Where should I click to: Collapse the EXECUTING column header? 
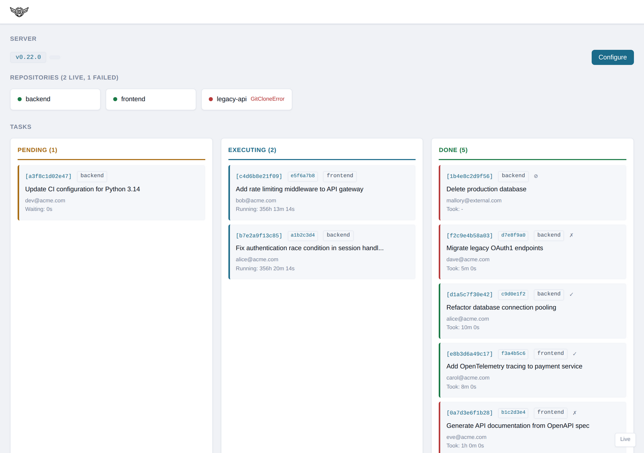click(x=252, y=149)
